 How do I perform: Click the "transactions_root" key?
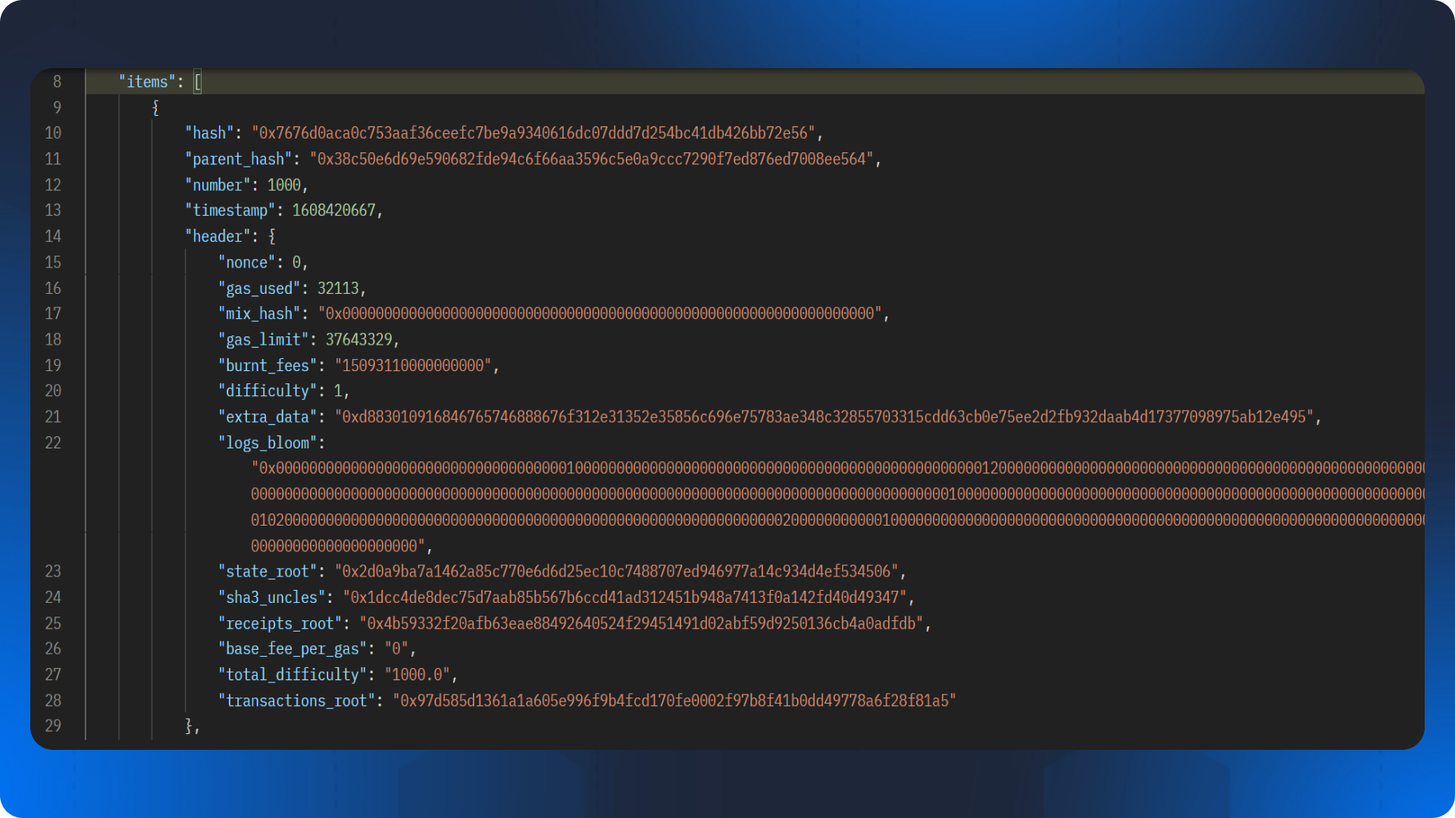tap(296, 701)
